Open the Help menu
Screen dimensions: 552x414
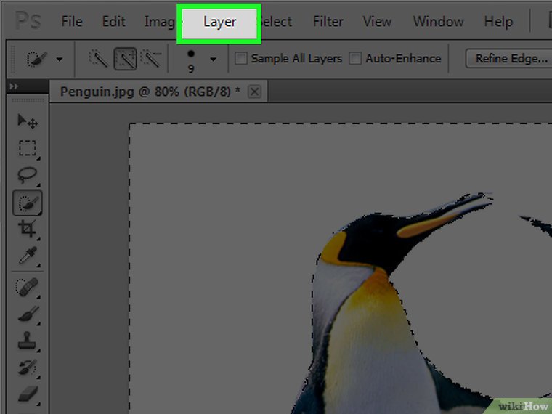498,22
